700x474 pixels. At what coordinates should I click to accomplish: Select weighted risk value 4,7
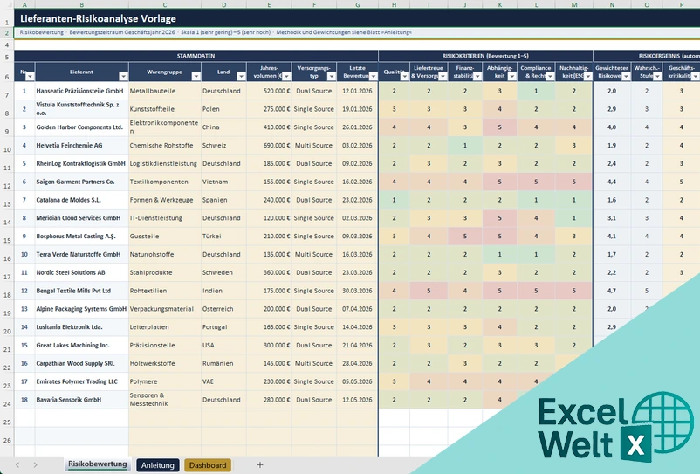coord(612,291)
